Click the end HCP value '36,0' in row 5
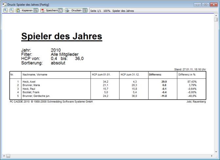220x160 pixels. point(134,96)
